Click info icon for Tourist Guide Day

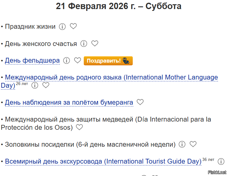click(221, 161)
